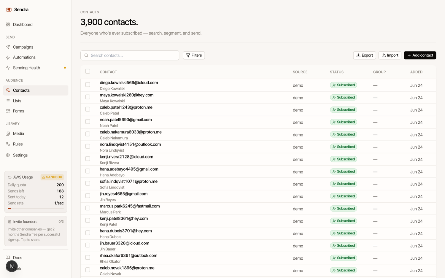
Task: Click the STATUS column header
Action: point(337,72)
